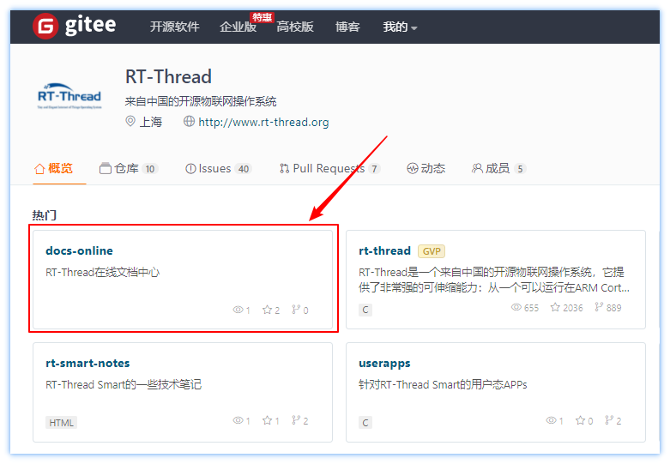Click the Pull Requests merge icon

(284, 169)
